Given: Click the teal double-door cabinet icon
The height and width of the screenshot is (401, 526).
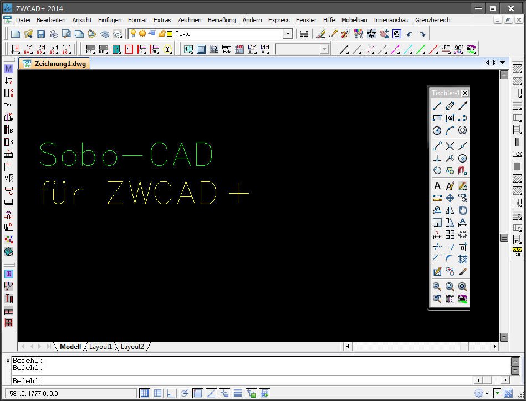Looking at the screenshot, I should pyautogui.click(x=116, y=49).
